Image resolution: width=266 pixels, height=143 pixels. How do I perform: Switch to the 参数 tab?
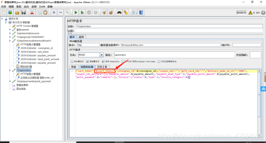pos(74,67)
